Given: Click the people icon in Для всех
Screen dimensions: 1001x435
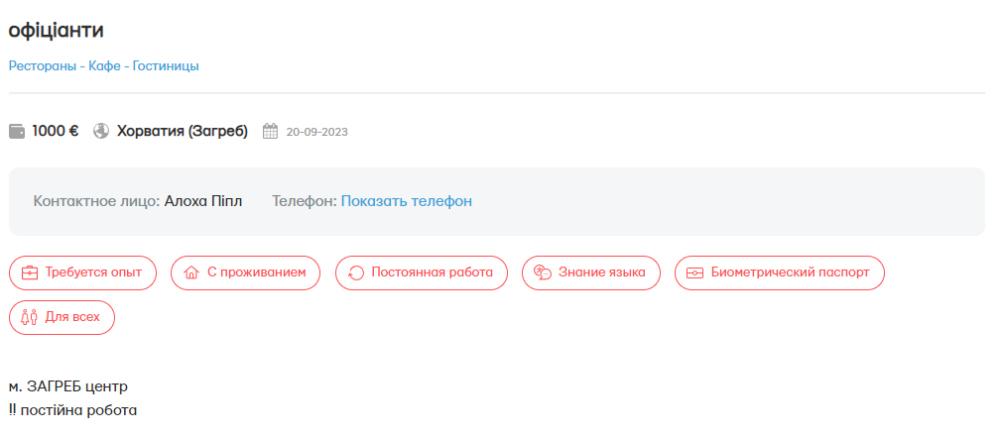Looking at the screenshot, I should point(30,317).
